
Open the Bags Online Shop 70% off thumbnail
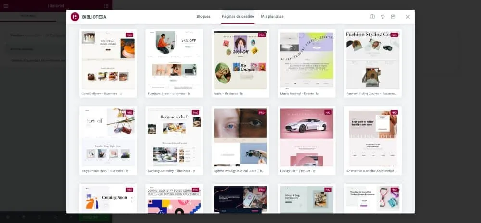coord(108,137)
